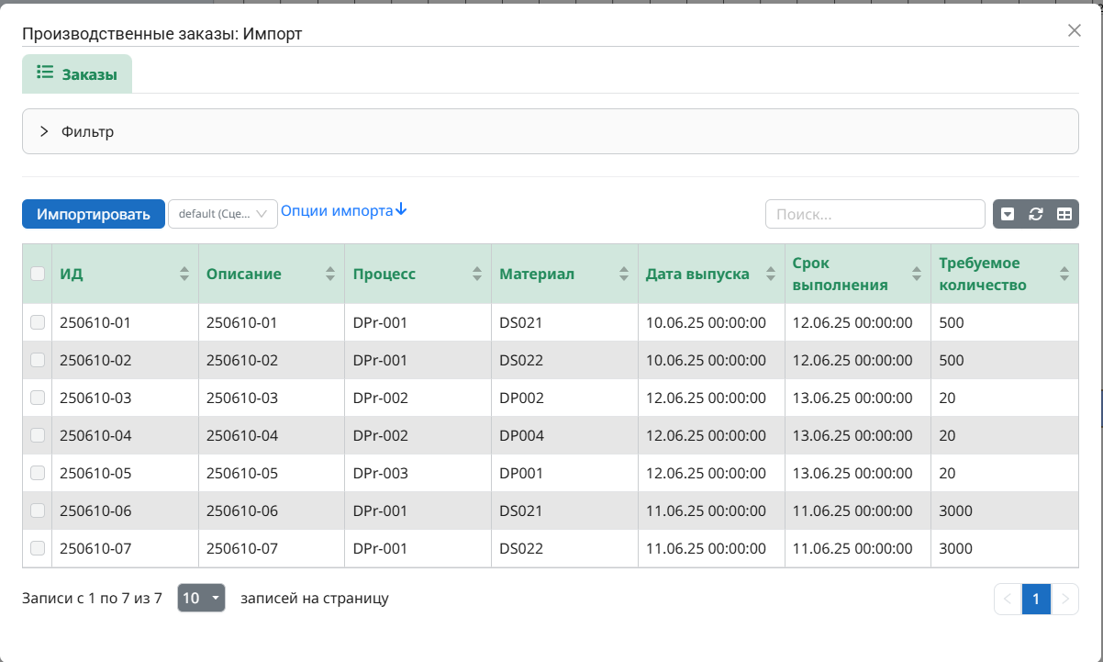The width and height of the screenshot is (1103, 662).
Task: Click the caret-down square toolbar icon
Action: (x=1008, y=214)
